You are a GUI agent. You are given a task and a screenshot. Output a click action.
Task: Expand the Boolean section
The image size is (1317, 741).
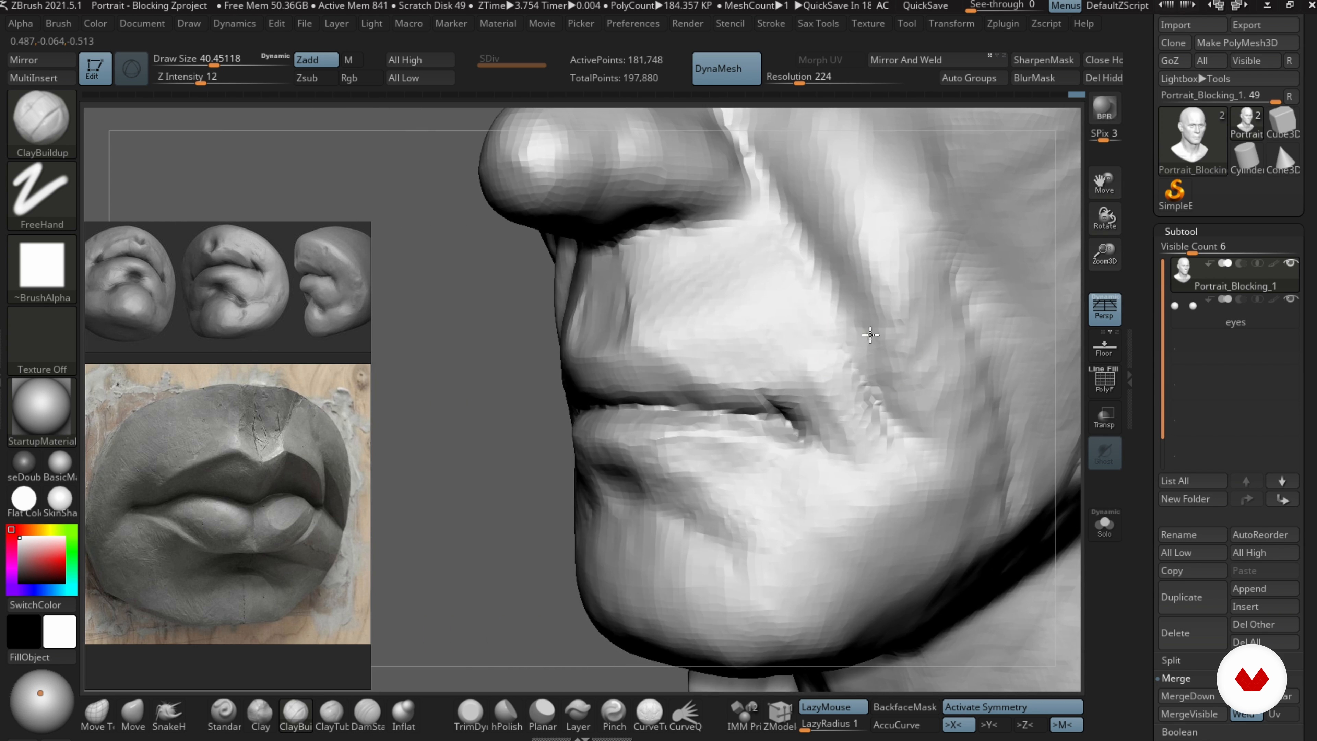[x=1179, y=732]
